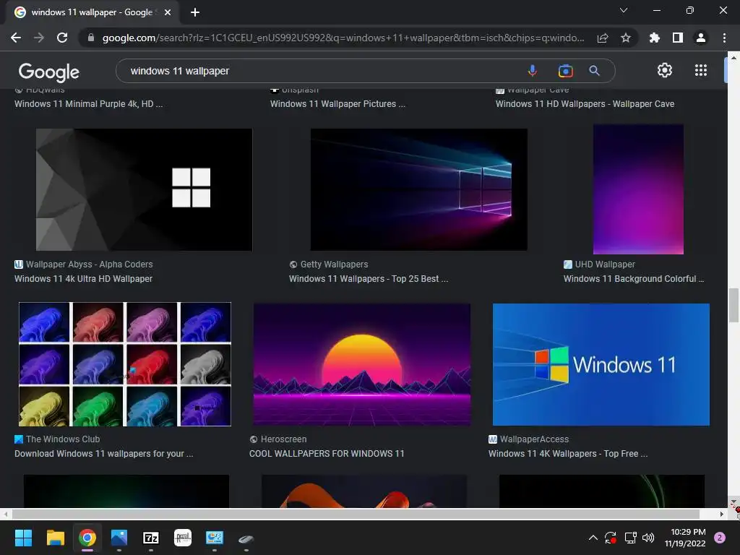This screenshot has width=740, height=555.
Task: Open Windows 11 Wallpaper Pictures link
Action: click(x=337, y=104)
